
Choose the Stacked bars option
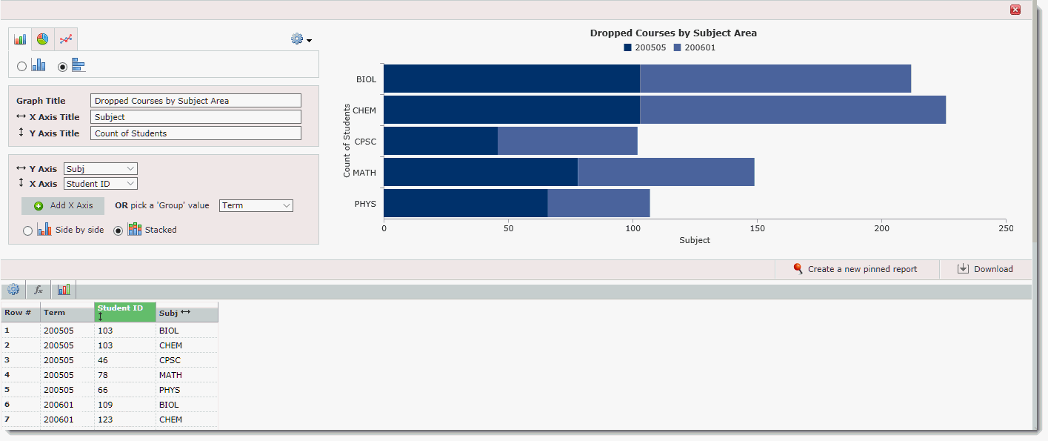[x=118, y=231]
